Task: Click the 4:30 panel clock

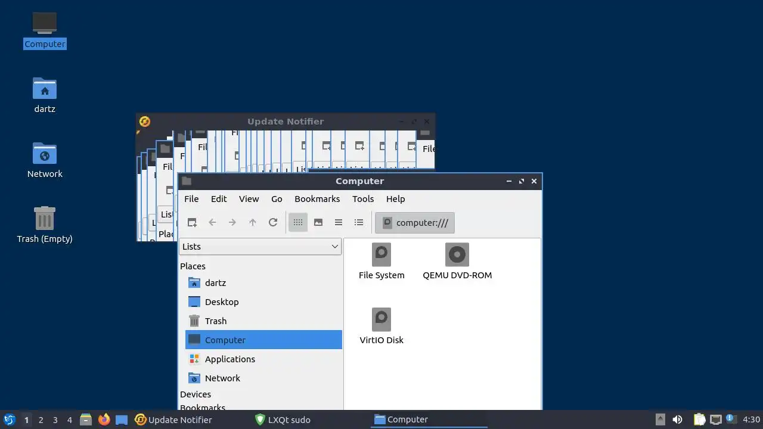Action: coord(751,419)
